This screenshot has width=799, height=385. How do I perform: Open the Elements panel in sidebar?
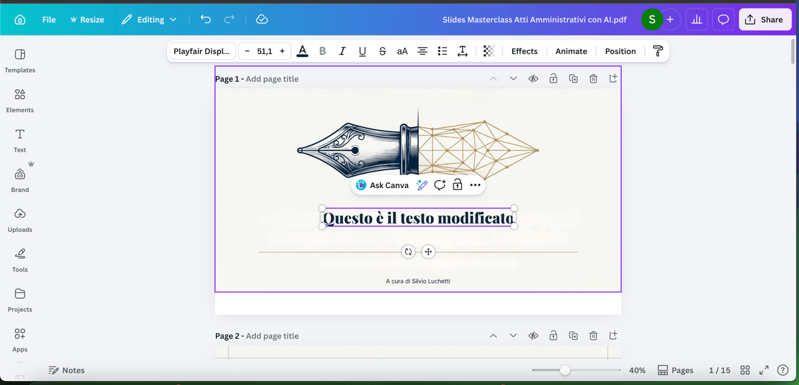coord(20,100)
